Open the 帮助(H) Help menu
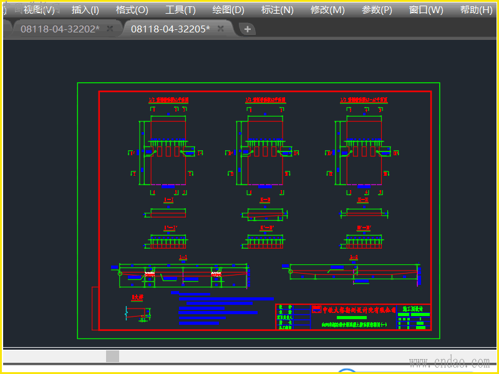The width and height of the screenshot is (499, 374). tap(477, 10)
